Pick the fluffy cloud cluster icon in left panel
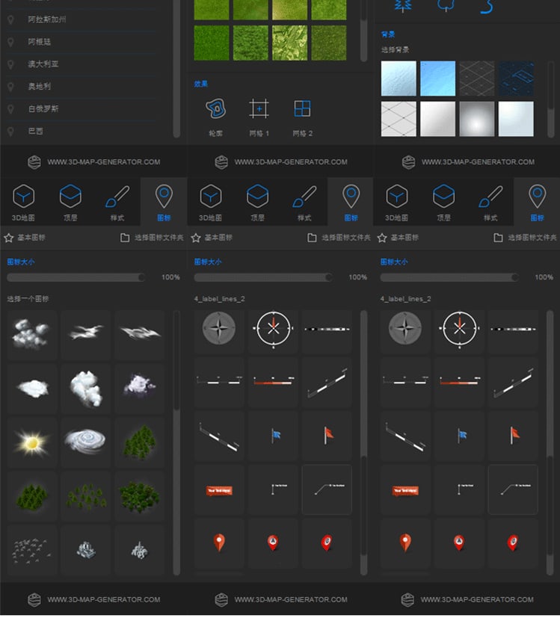This screenshot has width=560, height=618. click(x=31, y=334)
